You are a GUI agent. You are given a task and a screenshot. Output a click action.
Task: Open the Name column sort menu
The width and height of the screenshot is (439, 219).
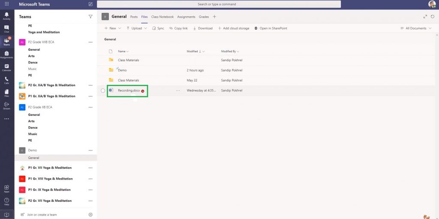coord(123,51)
